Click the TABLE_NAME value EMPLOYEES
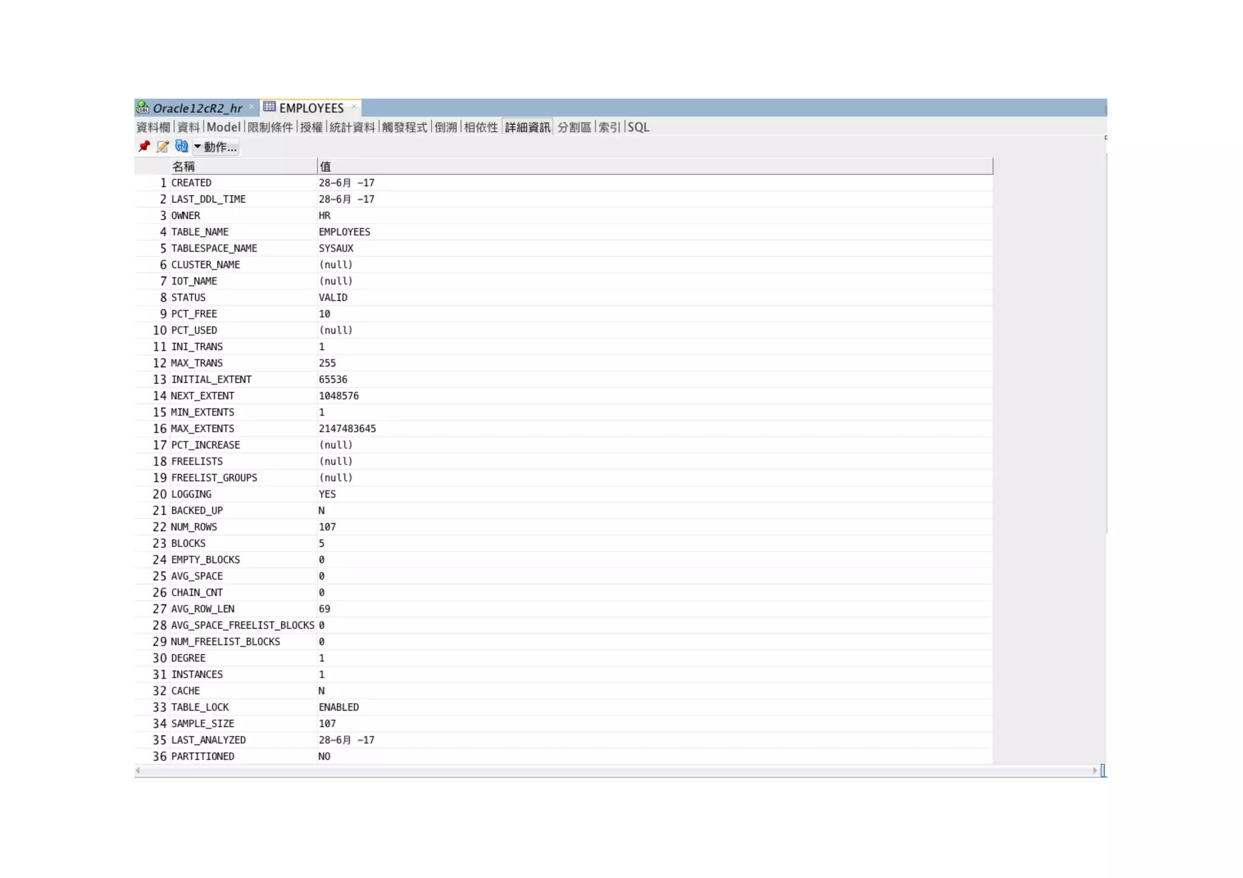The image size is (1243, 878). (x=344, y=232)
